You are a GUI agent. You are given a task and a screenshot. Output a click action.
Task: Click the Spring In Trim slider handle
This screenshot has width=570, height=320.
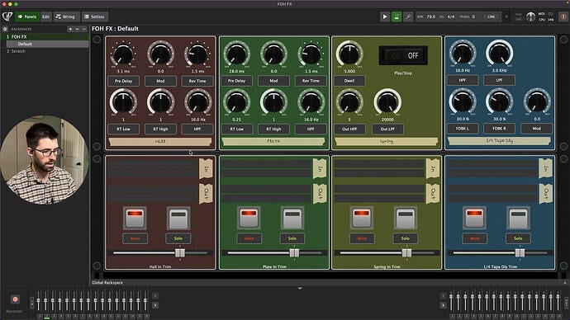[x=406, y=253]
